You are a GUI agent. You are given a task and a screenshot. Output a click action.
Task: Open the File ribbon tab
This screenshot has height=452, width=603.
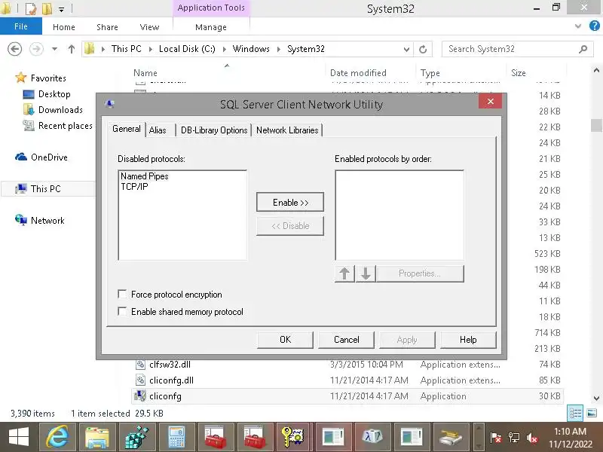pyautogui.click(x=21, y=26)
